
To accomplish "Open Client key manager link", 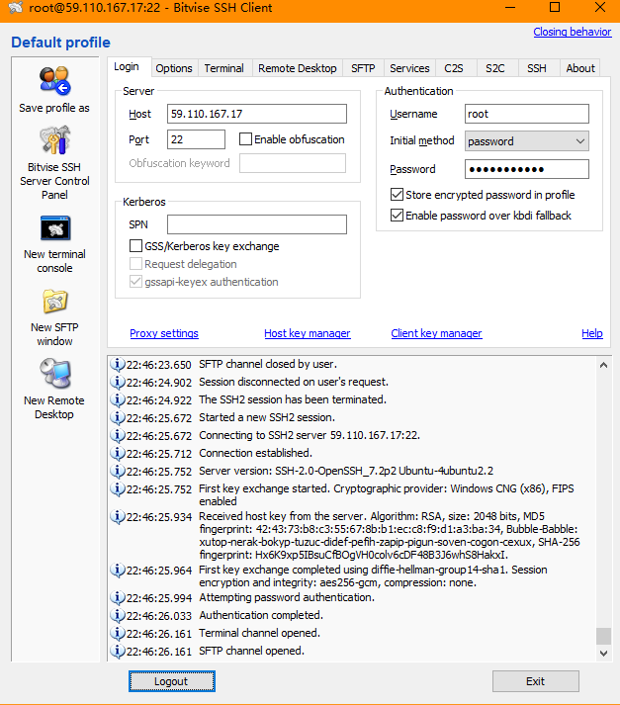I will coord(436,333).
